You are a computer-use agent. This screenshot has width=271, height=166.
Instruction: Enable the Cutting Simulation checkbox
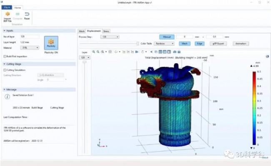pyautogui.click(x=5, y=70)
